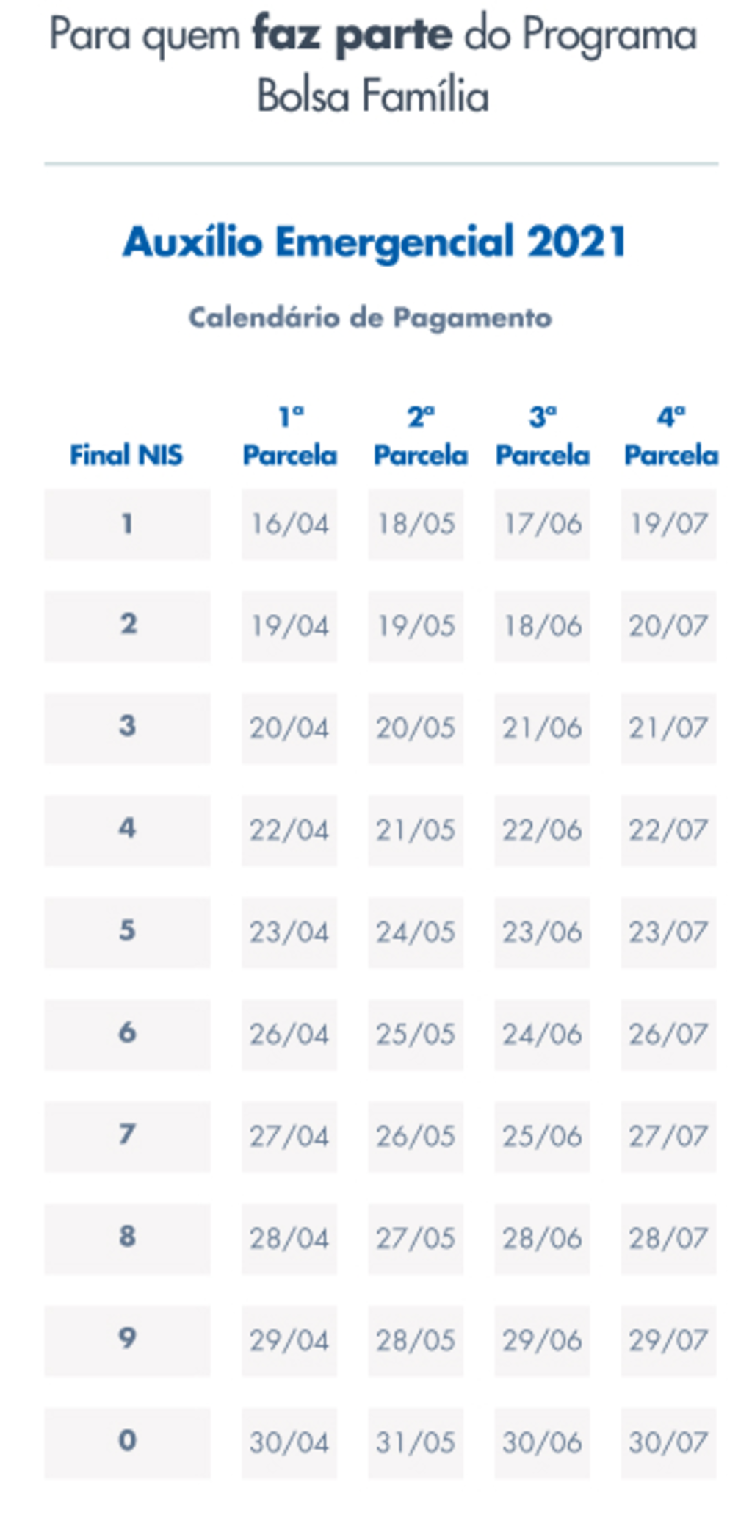Click the 21/06 date cell
752x1518 pixels.
pos(542,728)
